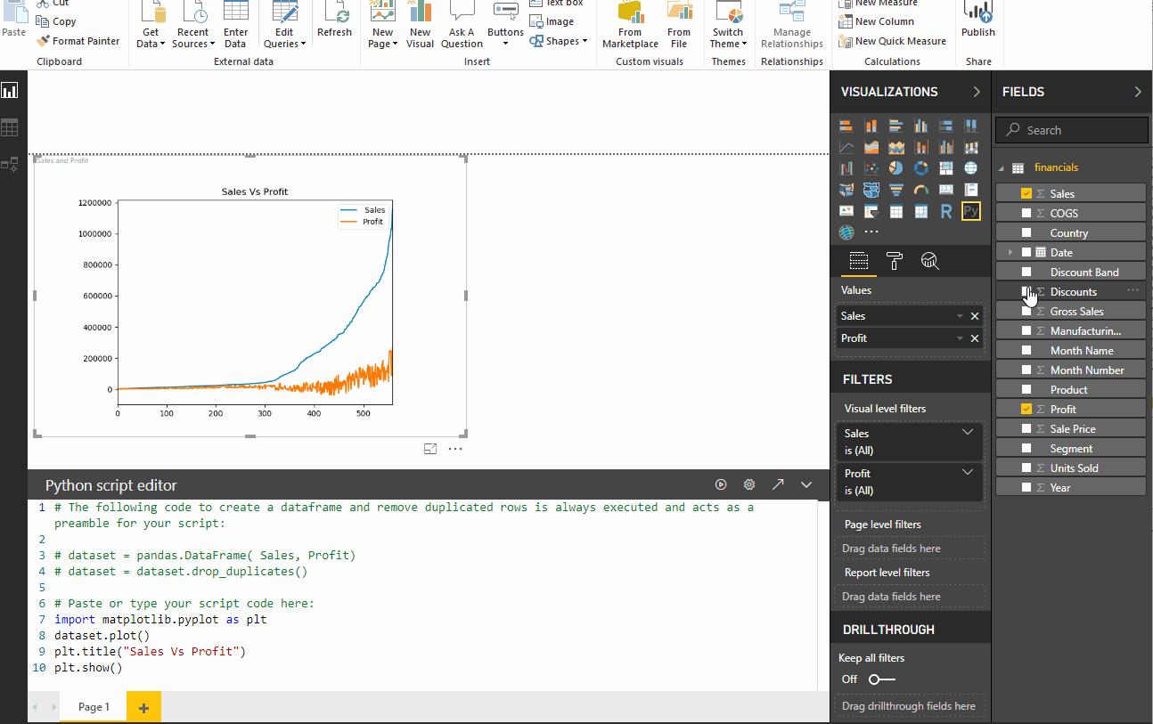The height and width of the screenshot is (724, 1153).
Task: Open the Format paint roller pane
Action: [895, 260]
